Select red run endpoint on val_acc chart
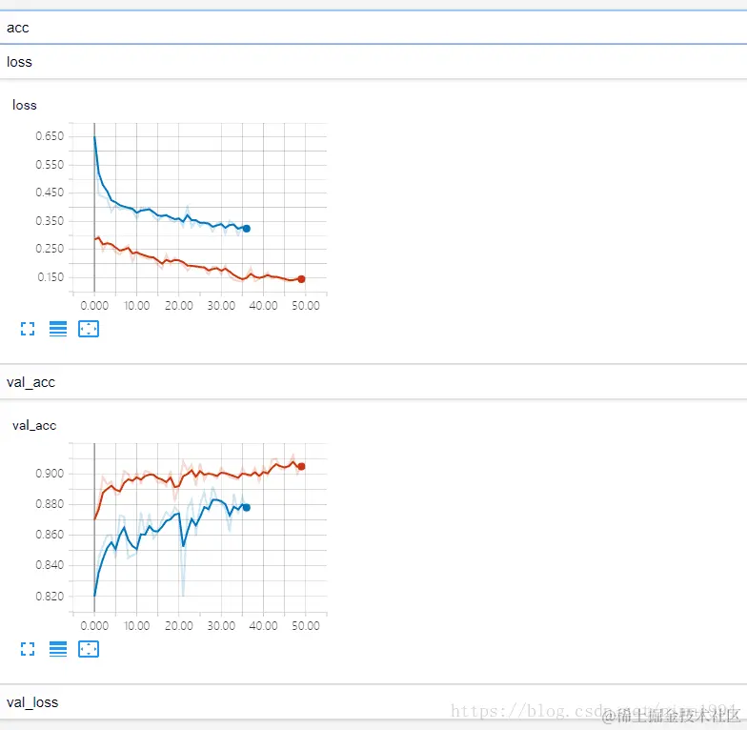Screen dimensions: 747x730 (x=301, y=467)
